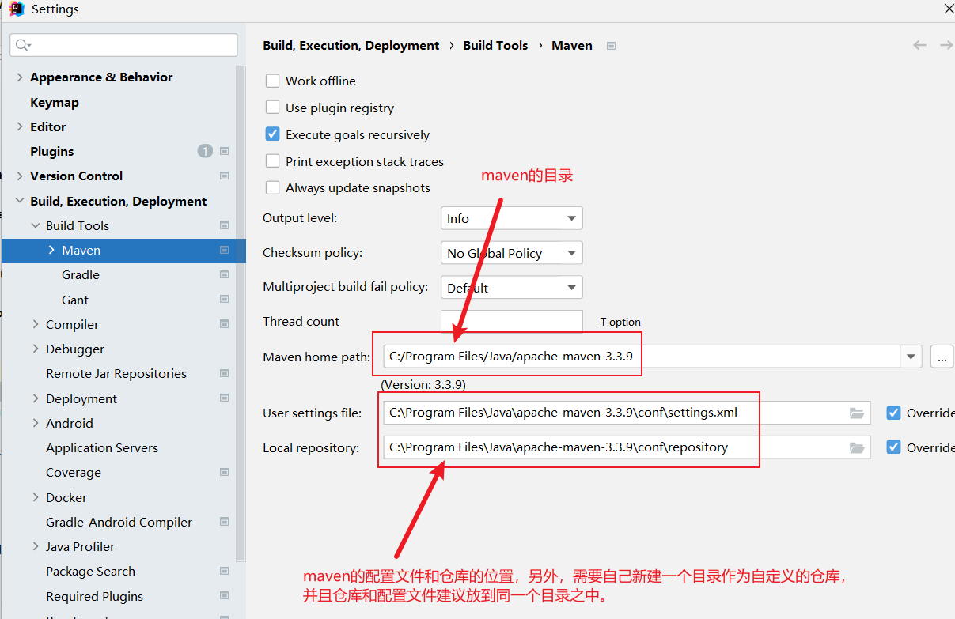Screen dimensions: 955x619
Task: Click the breadcrumb project-level icon after Maven
Action: (611, 46)
